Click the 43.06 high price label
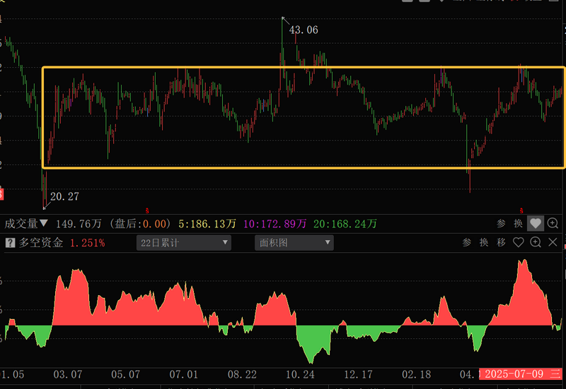The height and width of the screenshot is (389, 566). [304, 30]
